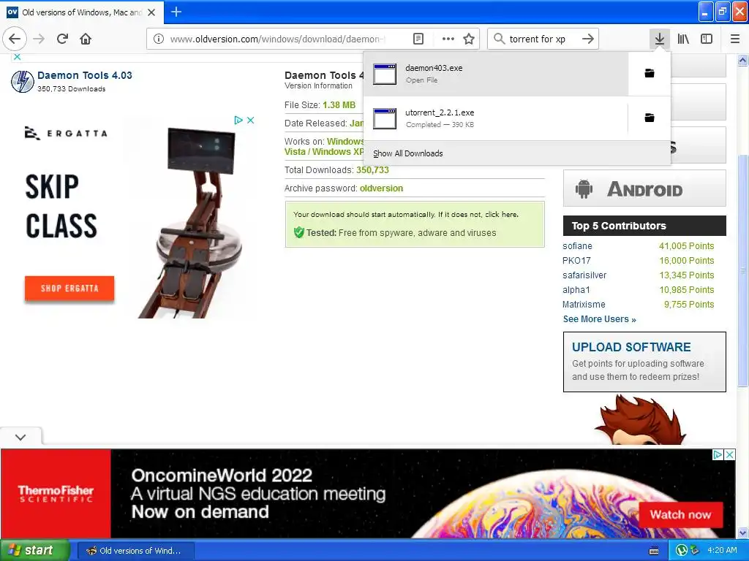Click the oldversion archive password text
The width and height of the screenshot is (749, 561).
(381, 188)
